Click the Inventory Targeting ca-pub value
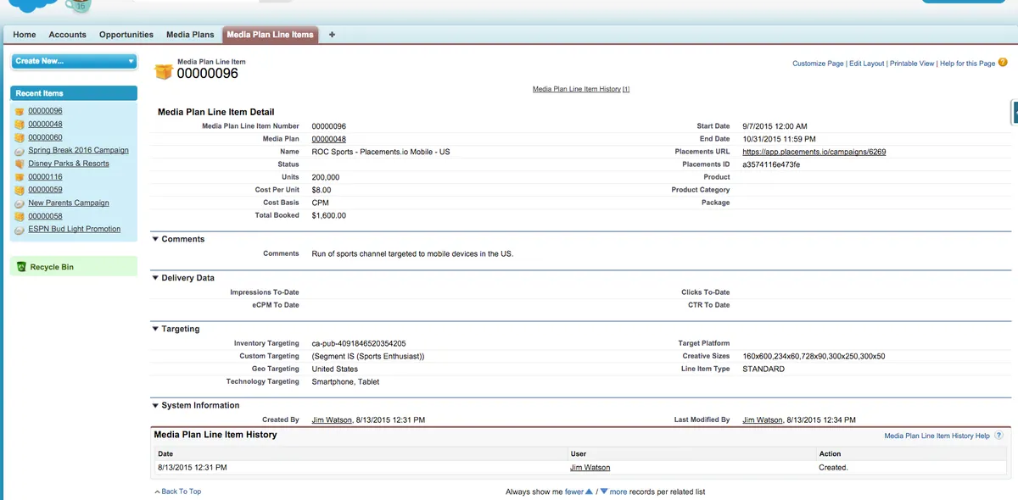Viewport: 1018px width, 500px height. pos(359,343)
